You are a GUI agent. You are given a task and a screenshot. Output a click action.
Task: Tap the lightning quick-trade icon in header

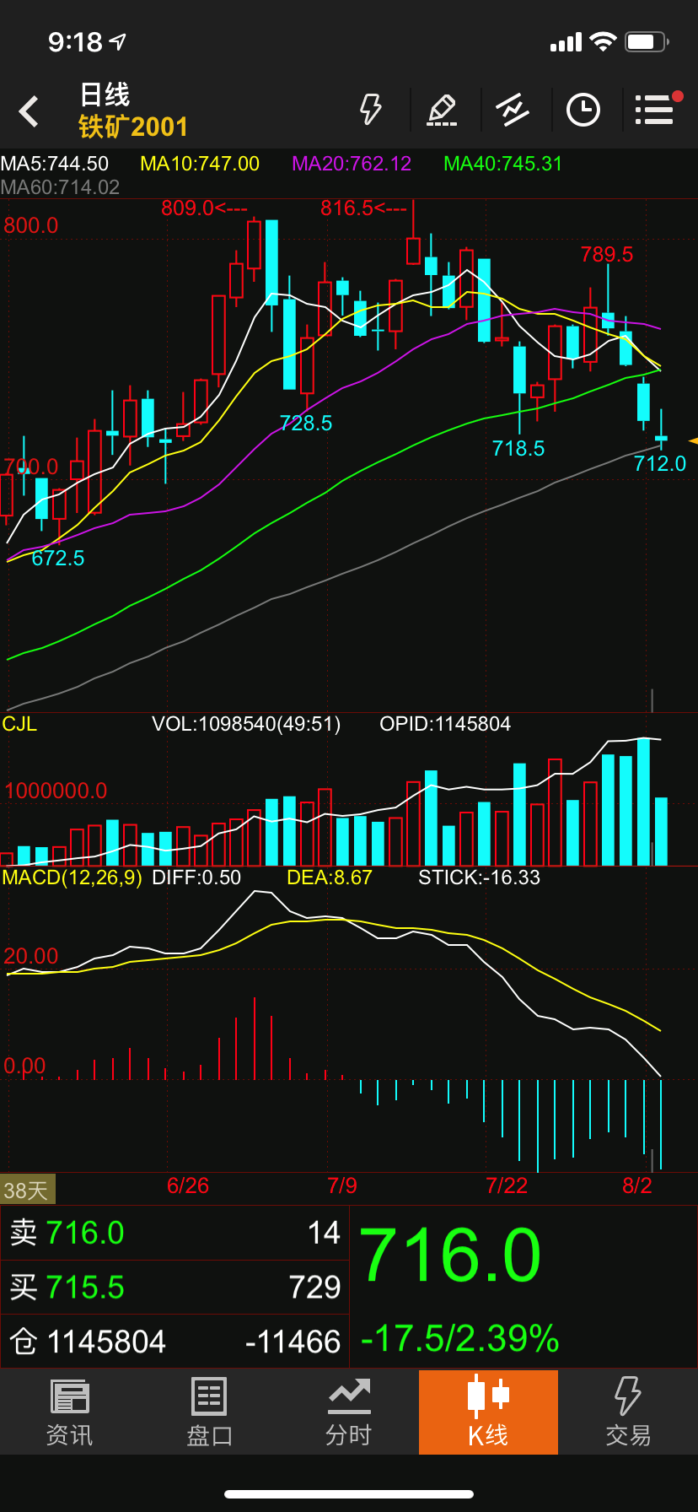[371, 110]
